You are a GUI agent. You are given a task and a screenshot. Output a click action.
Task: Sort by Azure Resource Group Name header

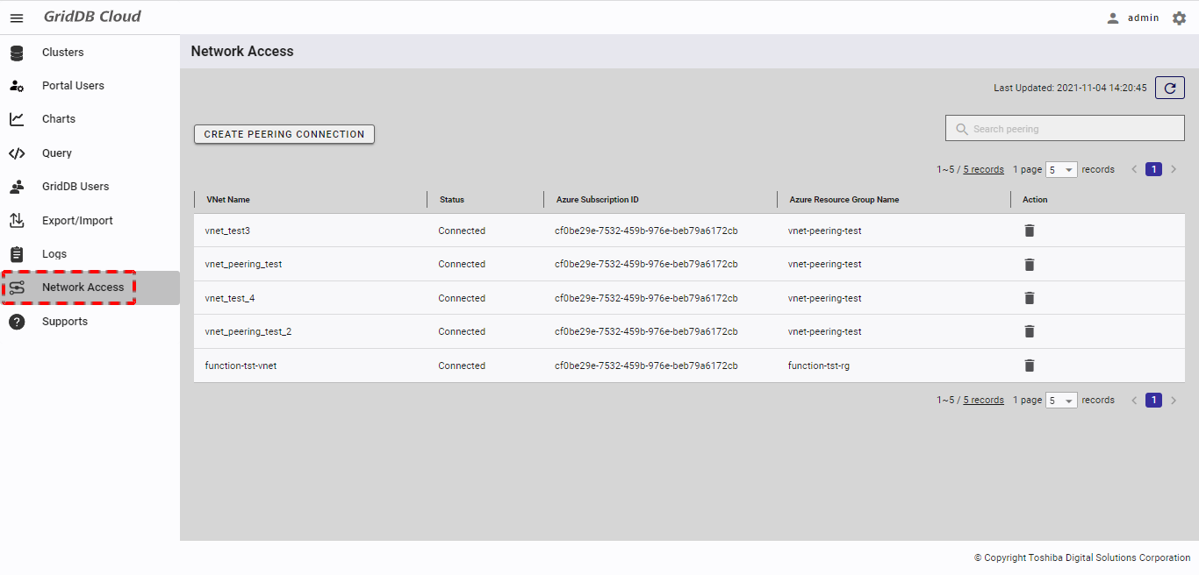[x=844, y=200]
